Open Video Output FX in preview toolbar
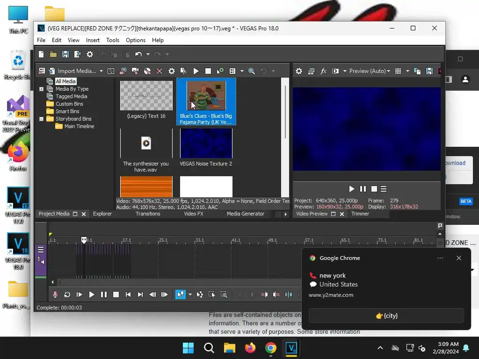The height and width of the screenshot is (359, 479). 323,71
